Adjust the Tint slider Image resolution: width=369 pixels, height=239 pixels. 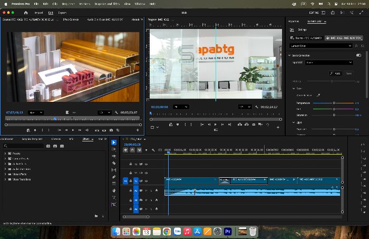pos(334,109)
